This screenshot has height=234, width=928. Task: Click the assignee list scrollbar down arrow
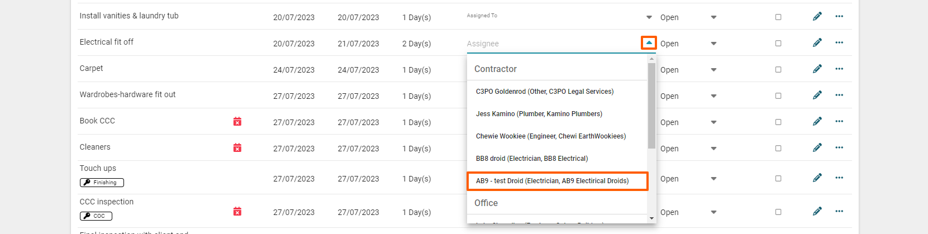[x=651, y=218]
